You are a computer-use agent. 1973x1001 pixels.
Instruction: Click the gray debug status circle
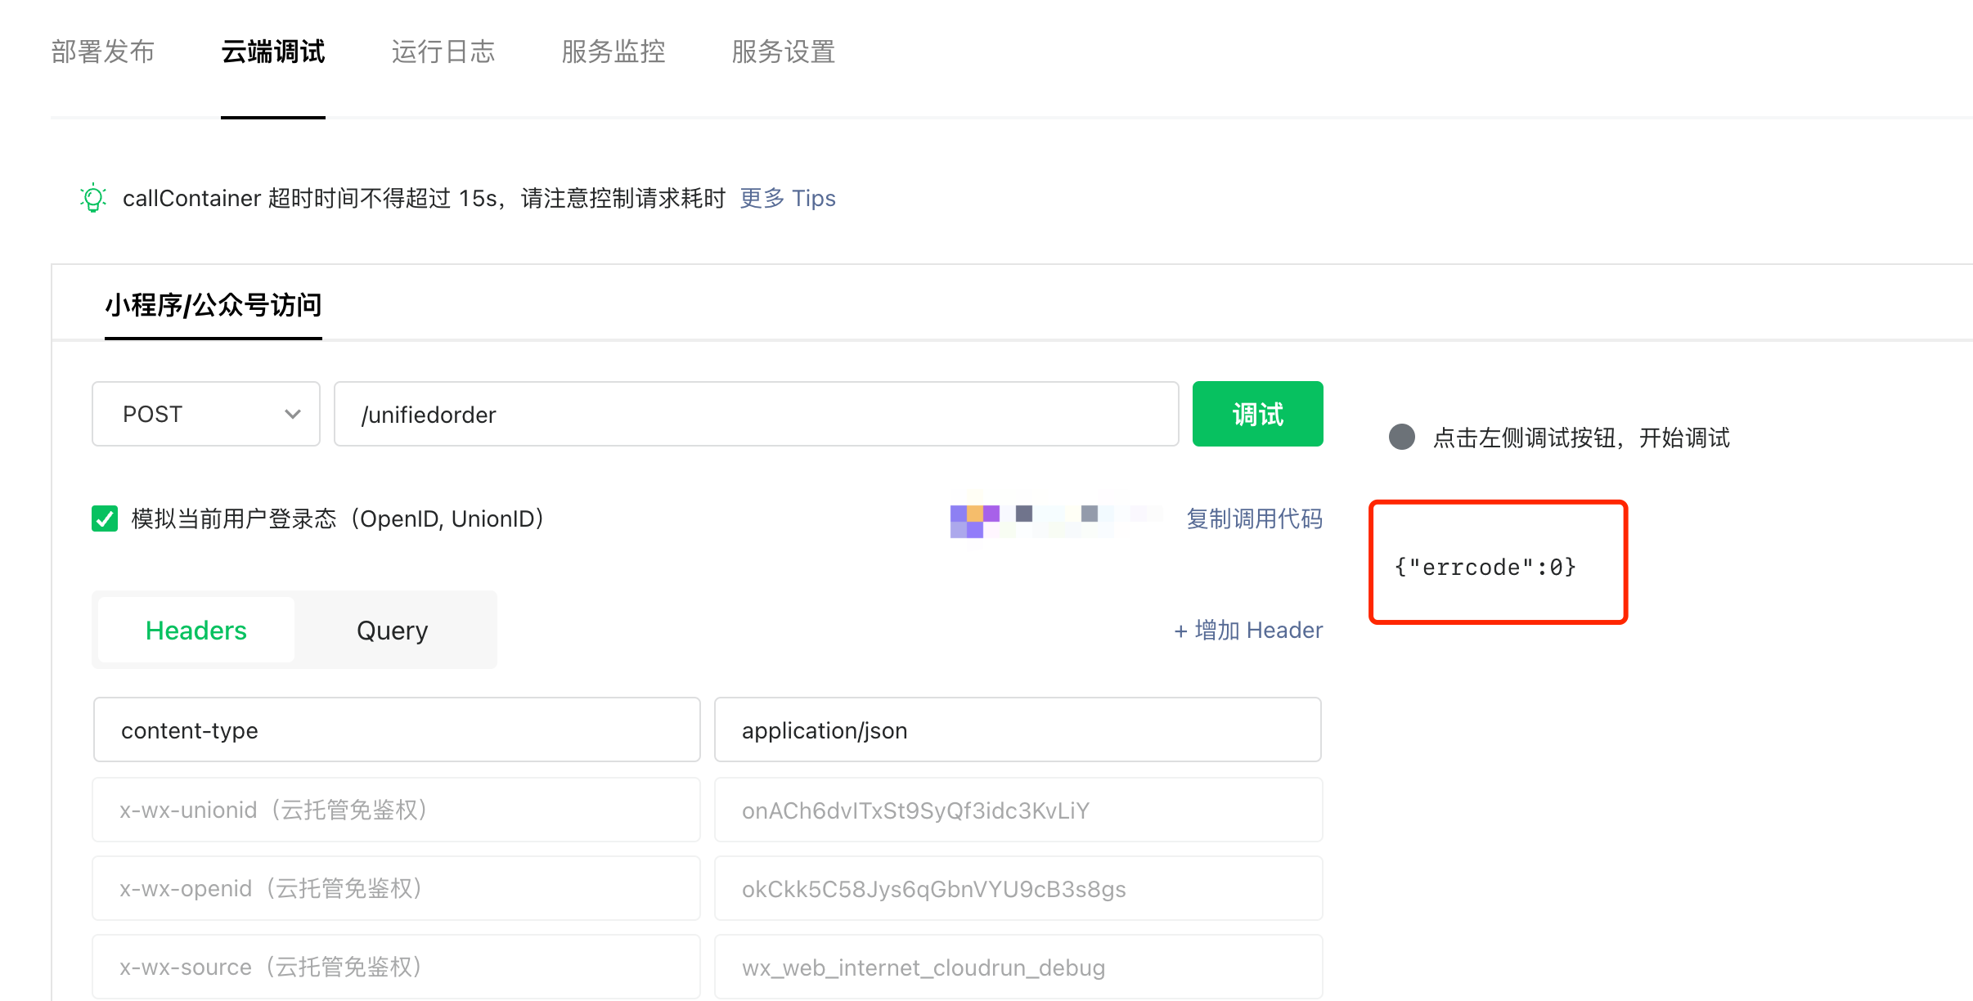click(1401, 437)
